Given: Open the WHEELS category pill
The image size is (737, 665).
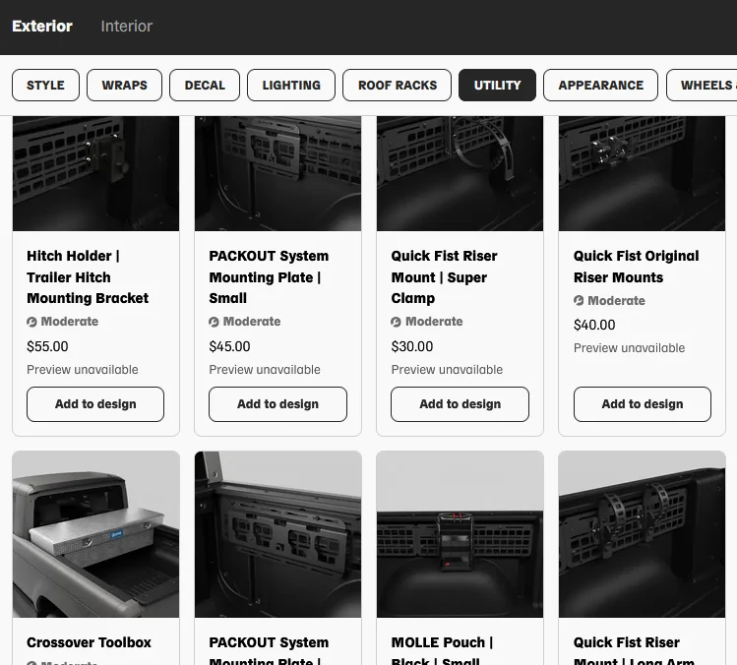Looking at the screenshot, I should click(703, 85).
